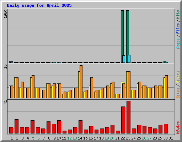Select the Pages legend label

pos(178,43)
